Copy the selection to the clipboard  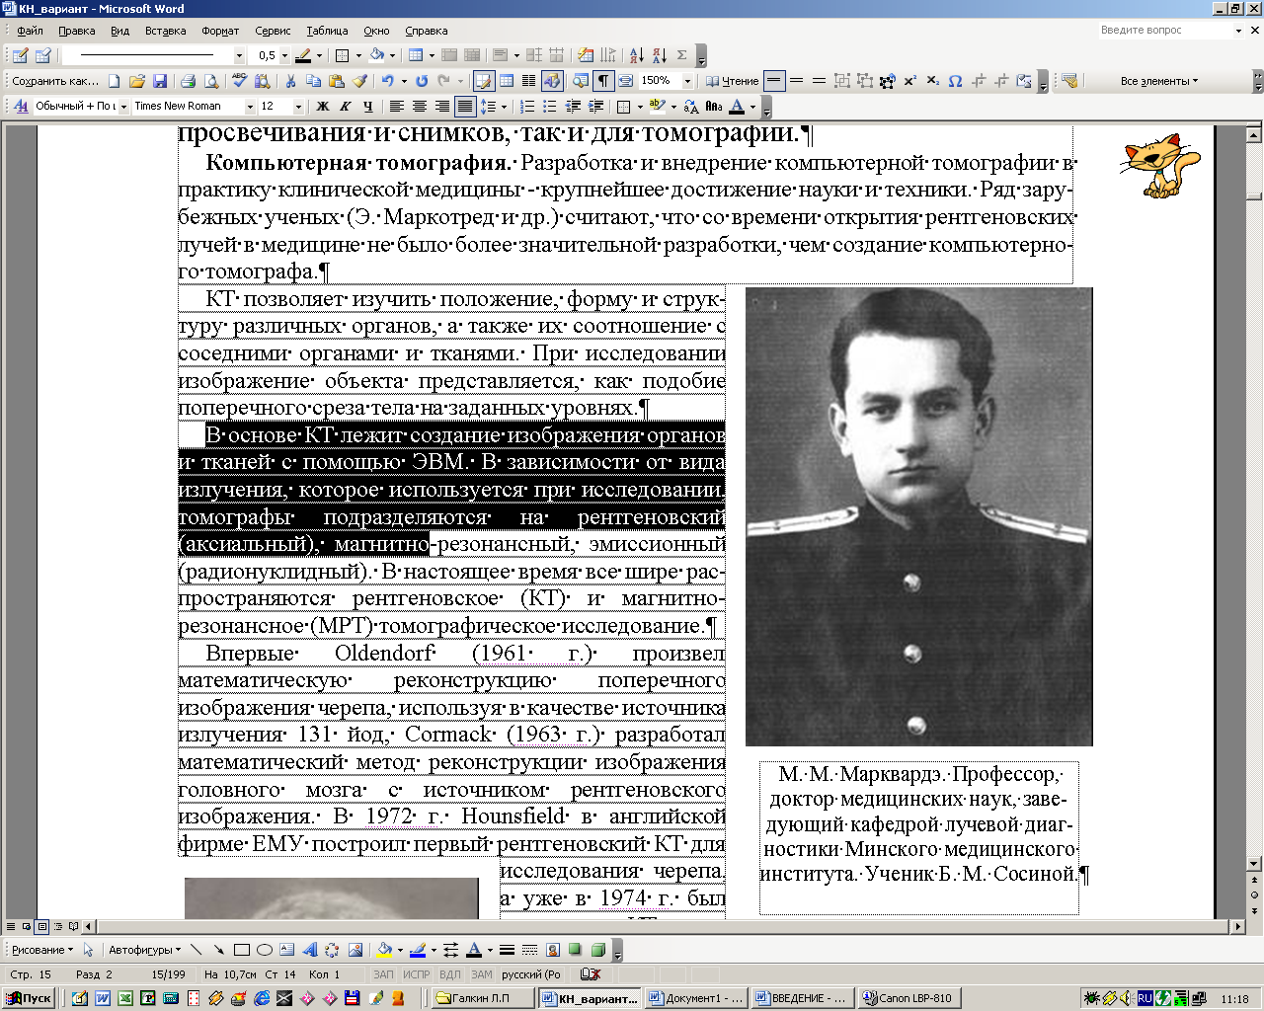[313, 81]
